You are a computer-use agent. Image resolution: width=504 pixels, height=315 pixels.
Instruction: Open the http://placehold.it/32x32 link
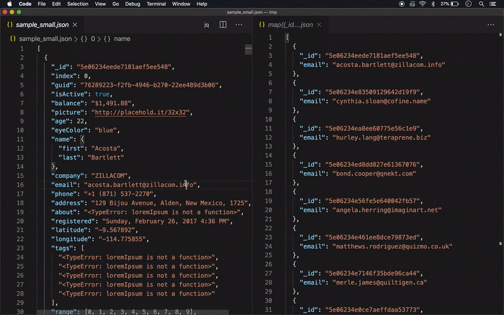[140, 112]
